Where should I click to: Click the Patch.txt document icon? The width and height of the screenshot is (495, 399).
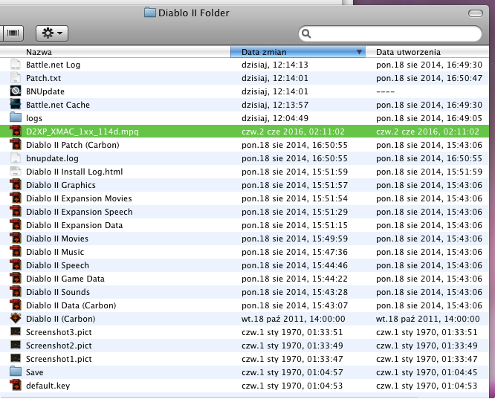pos(16,78)
